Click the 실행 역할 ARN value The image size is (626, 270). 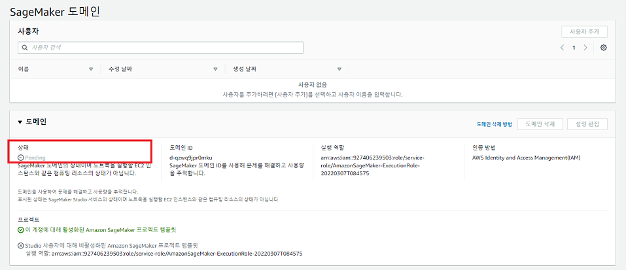click(x=372, y=165)
